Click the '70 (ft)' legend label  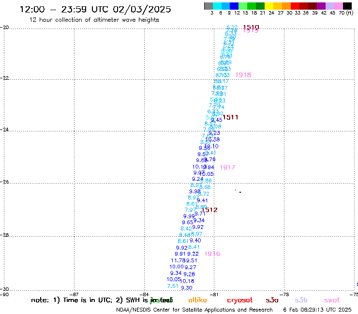pos(346,13)
